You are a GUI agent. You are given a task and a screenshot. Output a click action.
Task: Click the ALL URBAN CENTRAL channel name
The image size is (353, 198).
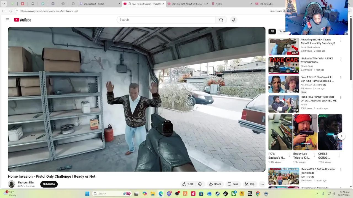click(311, 85)
